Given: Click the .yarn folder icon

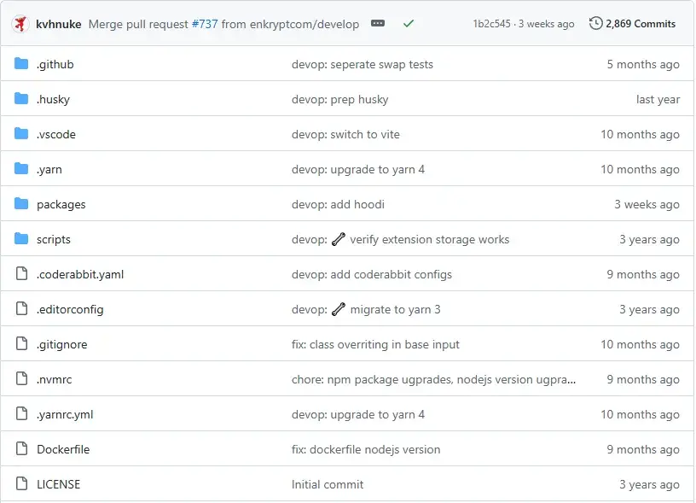Looking at the screenshot, I should 21,169.
